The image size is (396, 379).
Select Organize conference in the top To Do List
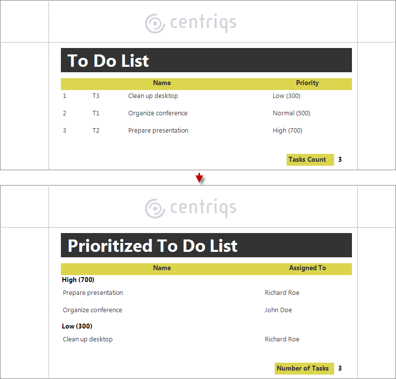pos(158,113)
